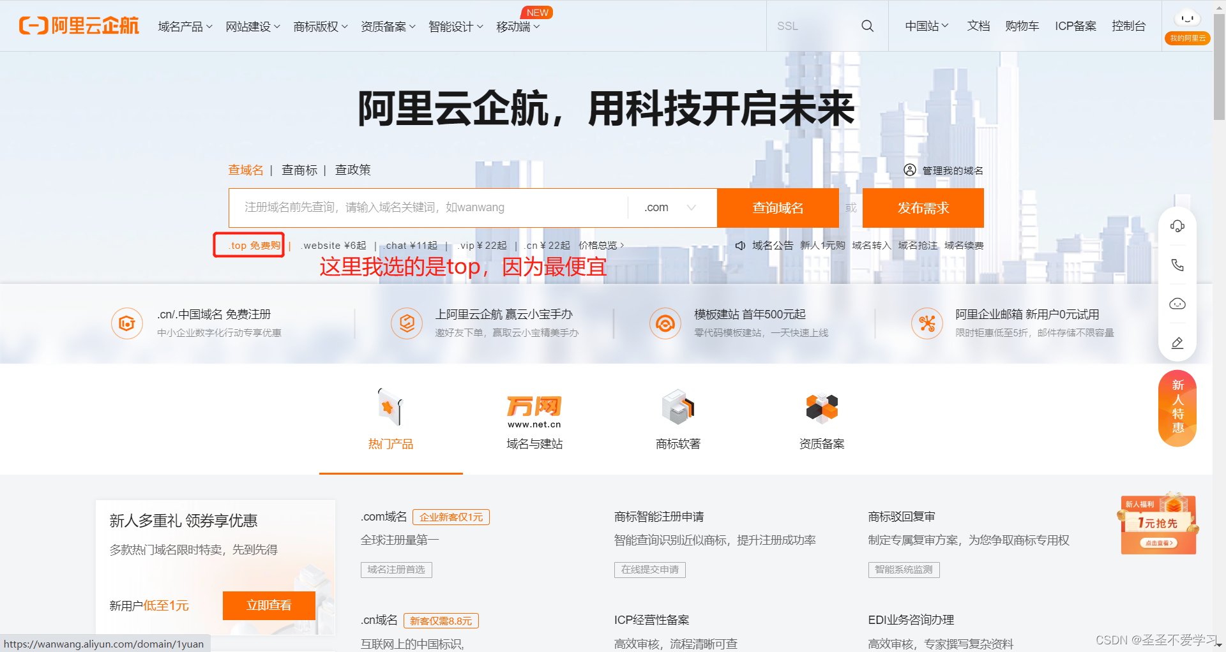Open the 中国站 region dropdown

click(x=927, y=26)
